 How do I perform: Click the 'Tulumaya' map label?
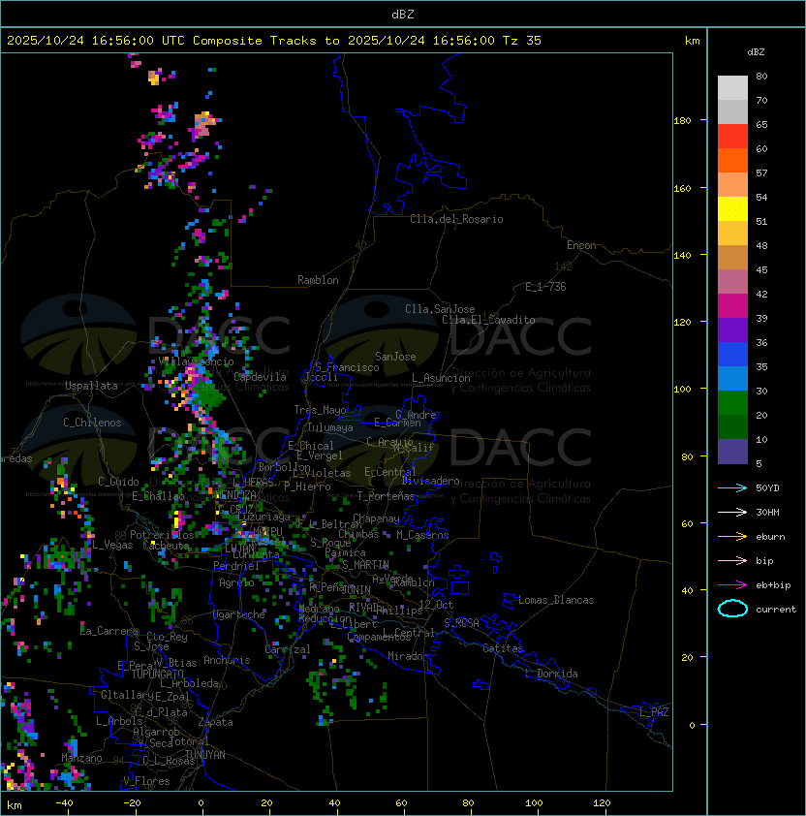pyautogui.click(x=330, y=427)
